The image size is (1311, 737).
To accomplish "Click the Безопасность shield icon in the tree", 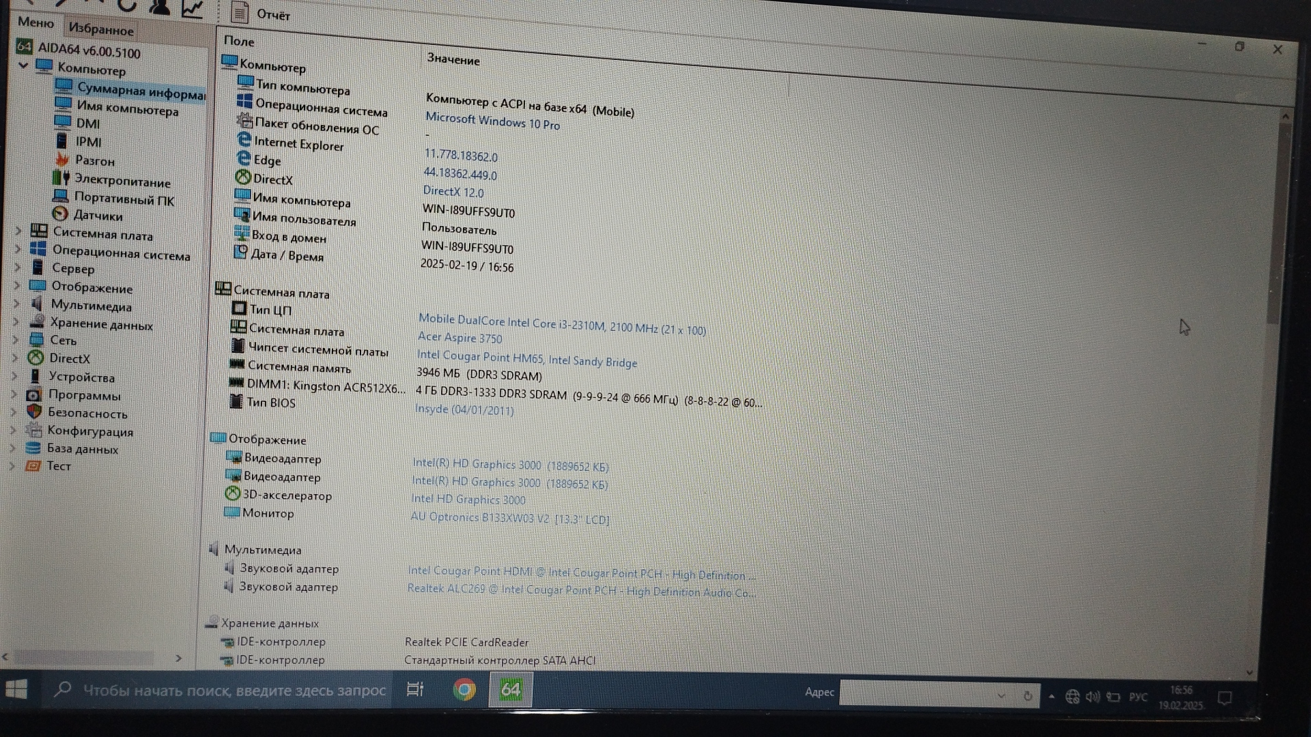I will pos(34,411).
